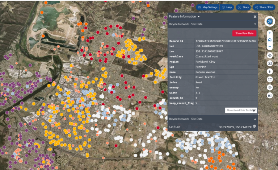278x170 pixels.
Task: Open the Feature Information dropdown arrow
Action: pos(199,17)
